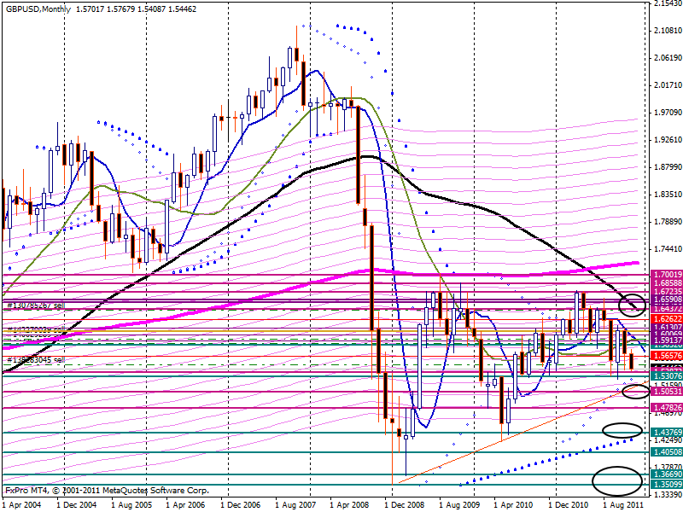Select the ellipse beside the 1.50531 label

point(636,391)
